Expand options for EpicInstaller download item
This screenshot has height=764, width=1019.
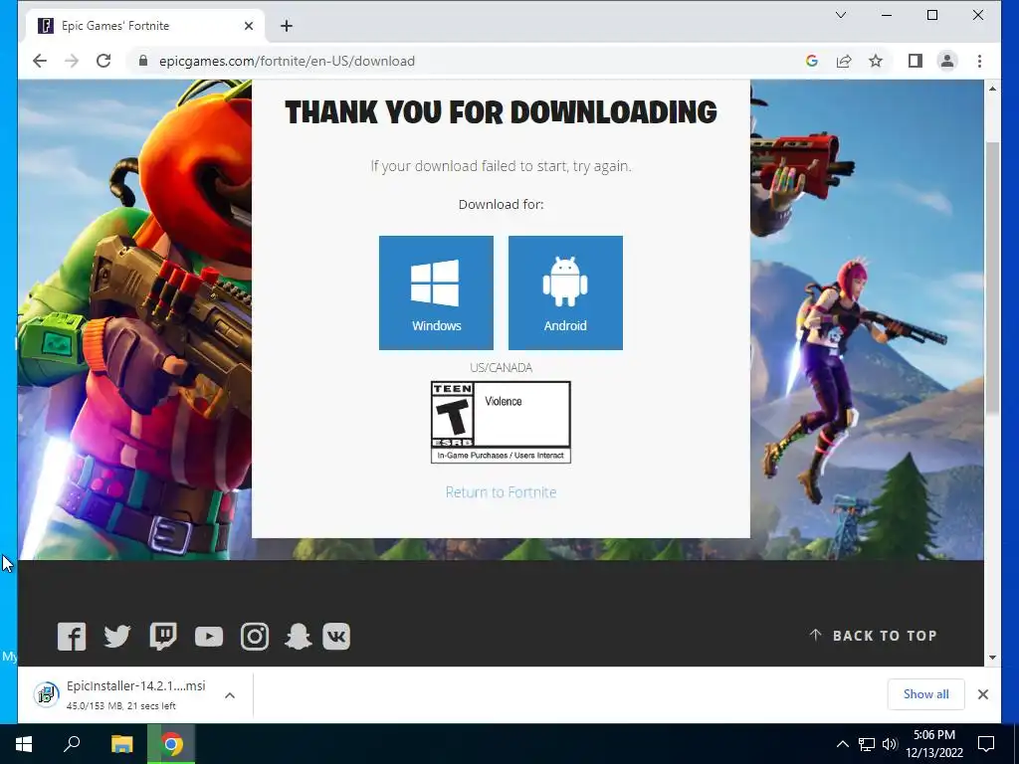click(230, 695)
